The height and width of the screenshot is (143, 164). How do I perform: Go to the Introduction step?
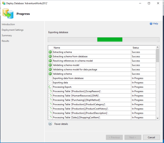pos(8,24)
